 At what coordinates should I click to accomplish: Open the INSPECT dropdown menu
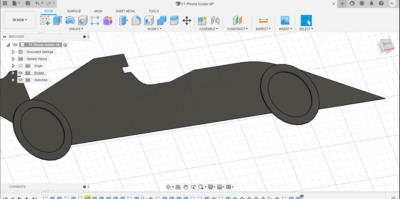(x=263, y=29)
